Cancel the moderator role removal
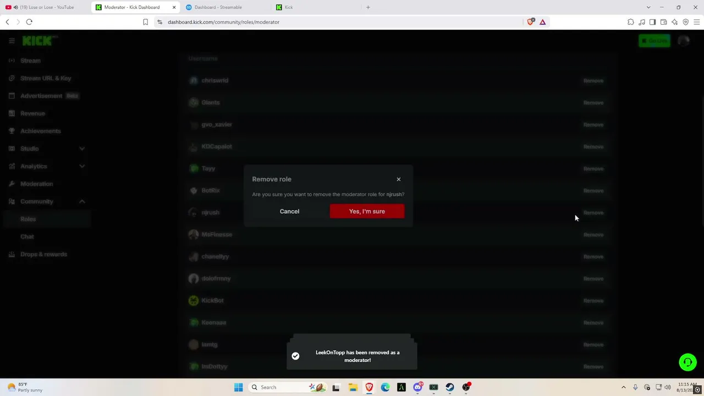Viewport: 704px width, 396px height. coord(289,211)
